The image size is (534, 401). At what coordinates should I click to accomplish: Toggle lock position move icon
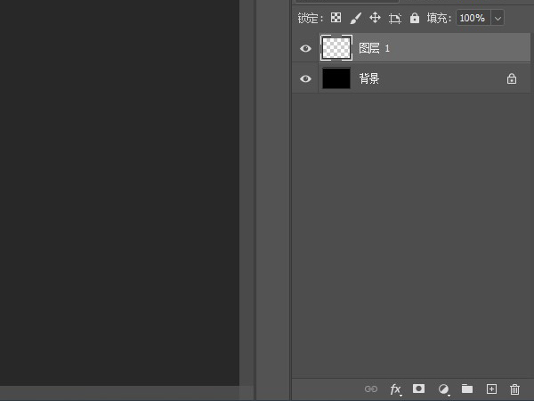[x=375, y=18]
